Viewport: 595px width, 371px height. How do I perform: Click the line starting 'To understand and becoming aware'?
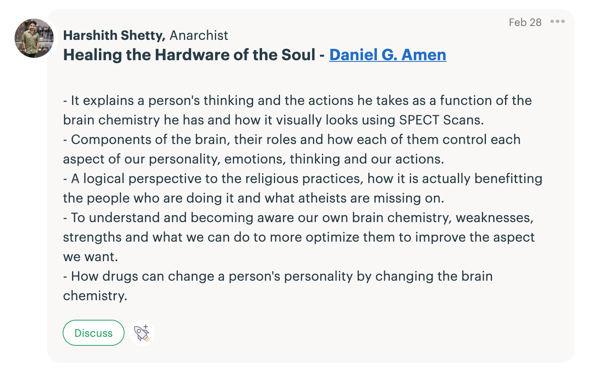pyautogui.click(x=298, y=218)
